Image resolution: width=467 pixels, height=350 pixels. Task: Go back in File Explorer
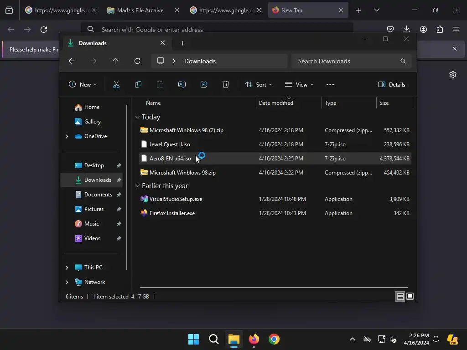click(72, 61)
